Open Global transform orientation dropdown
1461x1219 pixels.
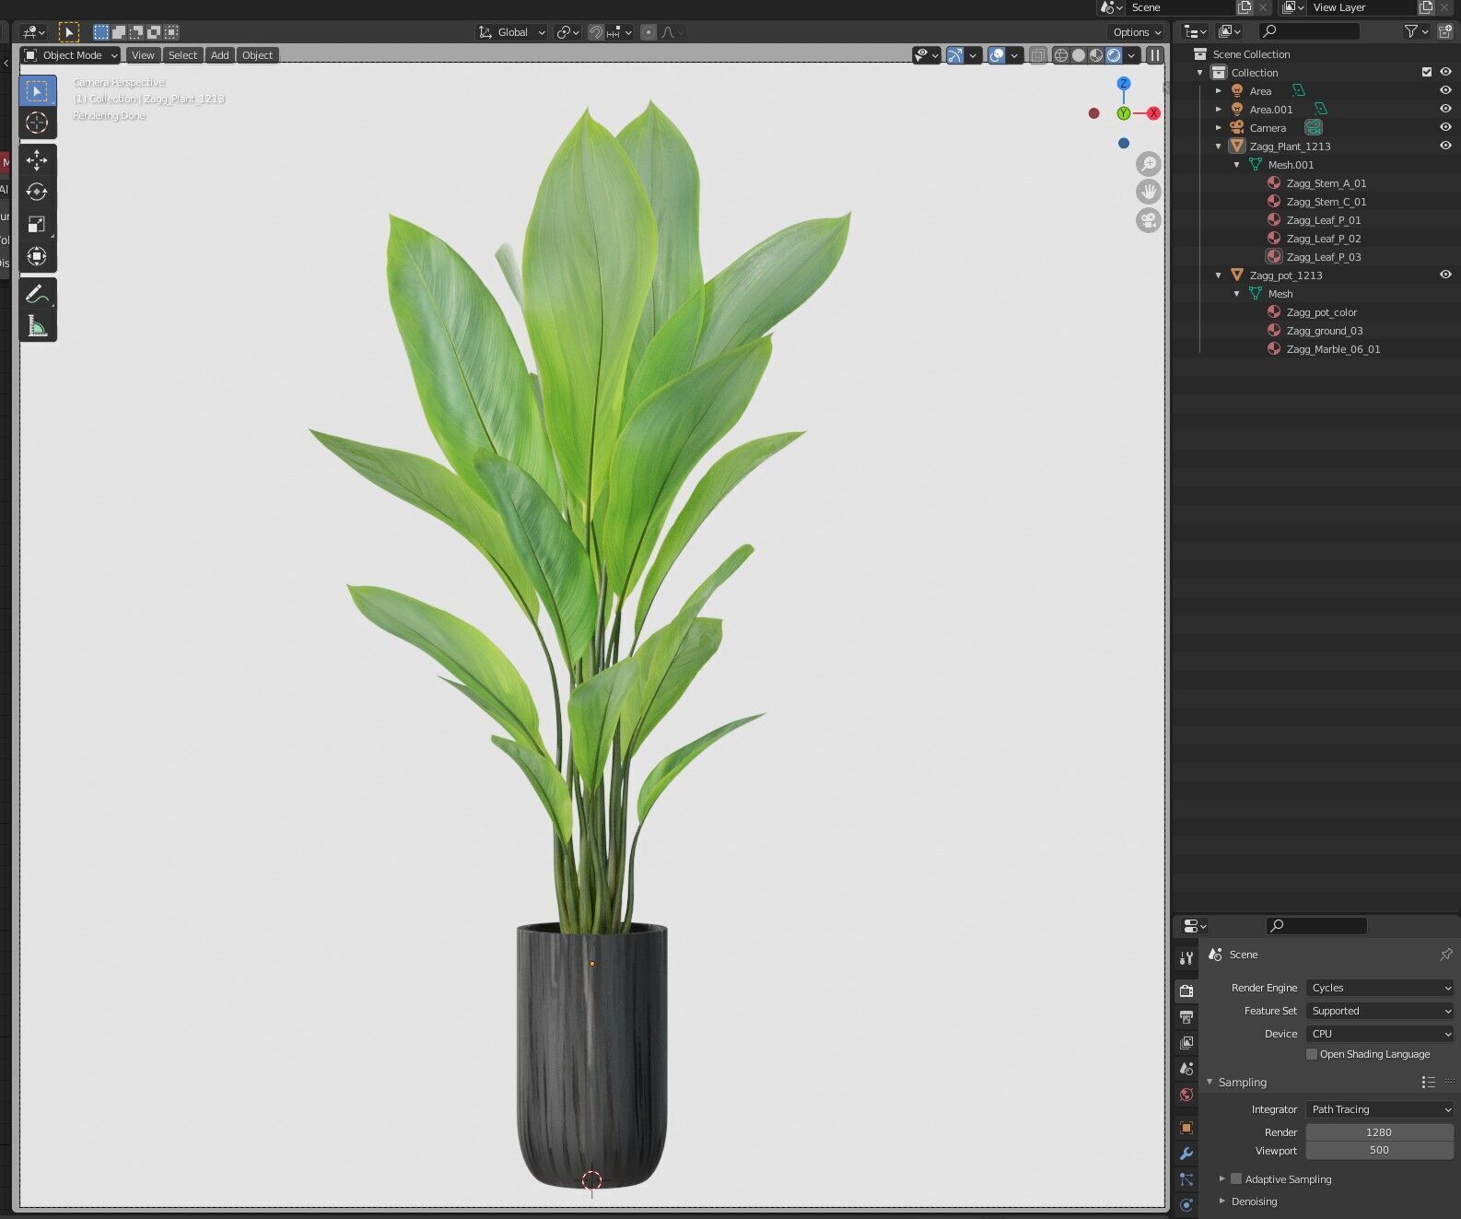point(512,32)
